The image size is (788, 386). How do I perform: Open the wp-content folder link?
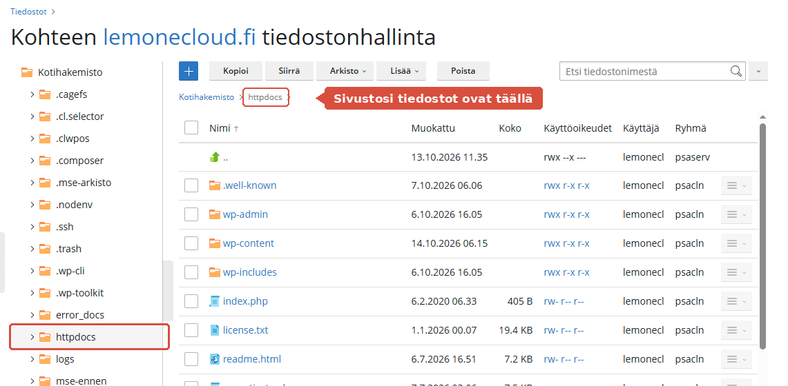249,243
